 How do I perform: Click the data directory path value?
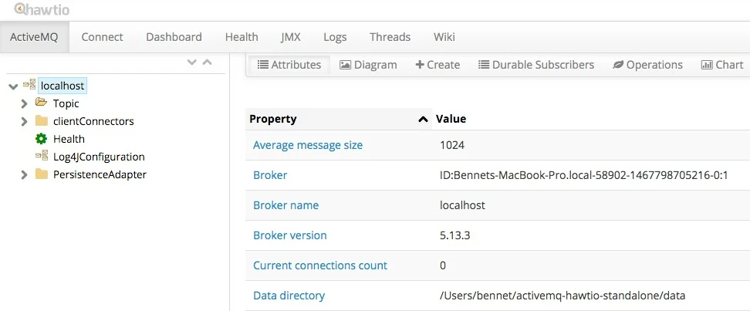(562, 296)
